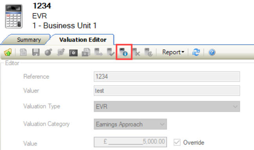Screen dimensions: 254x150
Task: Open the Report dropdown menu
Action: pyautogui.click(x=173, y=52)
